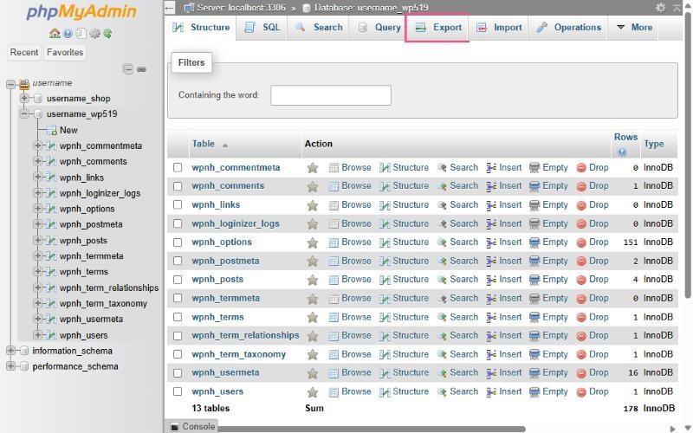
Task: Check the box for wpnh_options
Action: (x=178, y=242)
